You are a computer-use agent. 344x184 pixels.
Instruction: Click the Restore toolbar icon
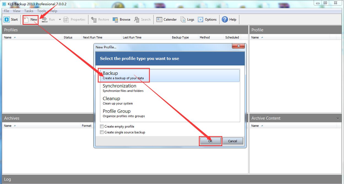tap(94, 20)
